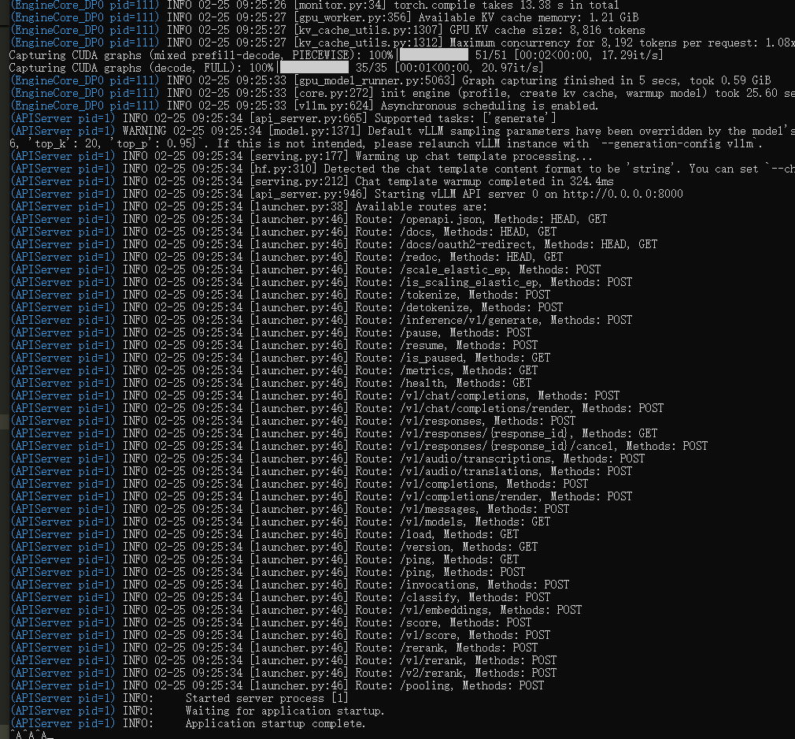Click the /resume route
This screenshot has height=739, width=795.
[423, 346]
